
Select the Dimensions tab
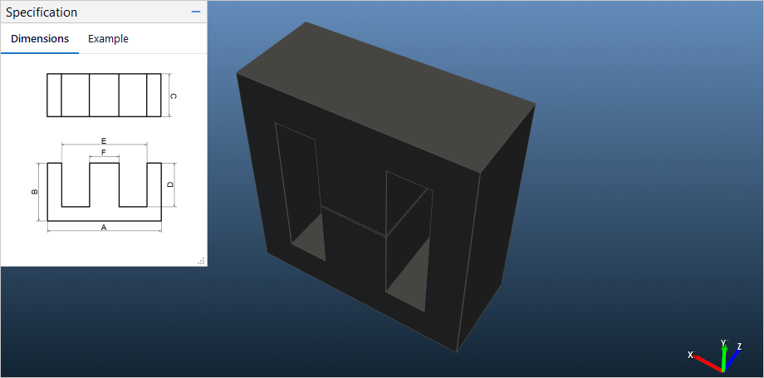40,39
